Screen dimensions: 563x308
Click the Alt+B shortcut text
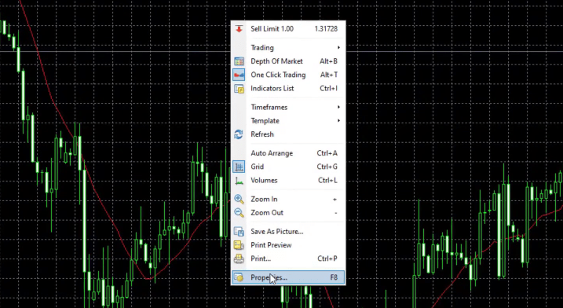pos(328,61)
